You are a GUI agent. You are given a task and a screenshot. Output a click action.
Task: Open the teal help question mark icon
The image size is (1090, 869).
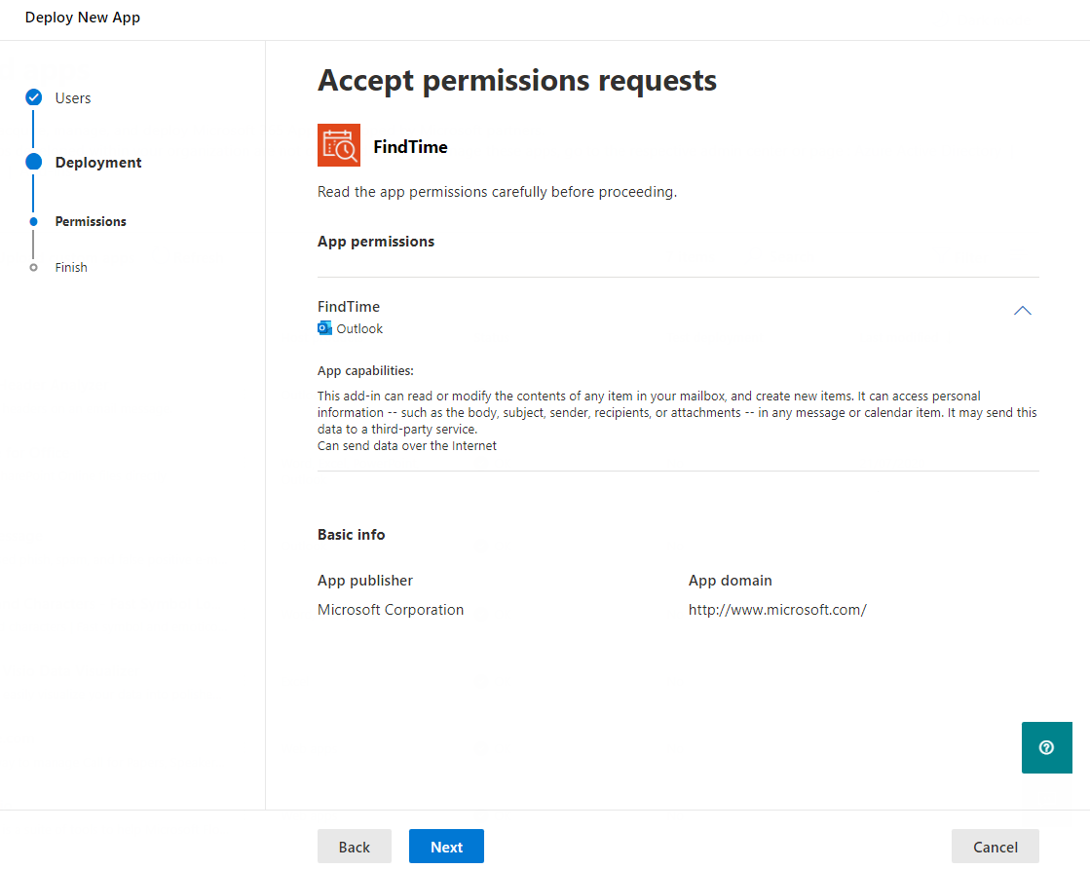pos(1046,747)
